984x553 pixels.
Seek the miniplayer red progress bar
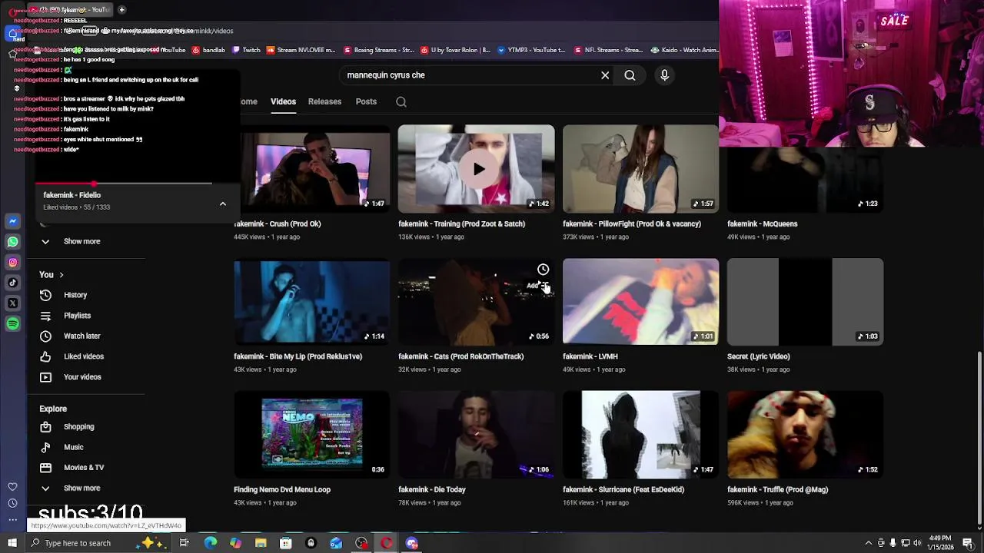pos(123,184)
